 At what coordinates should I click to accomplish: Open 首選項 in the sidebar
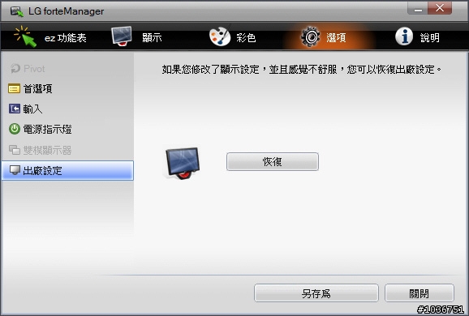click(x=67, y=88)
